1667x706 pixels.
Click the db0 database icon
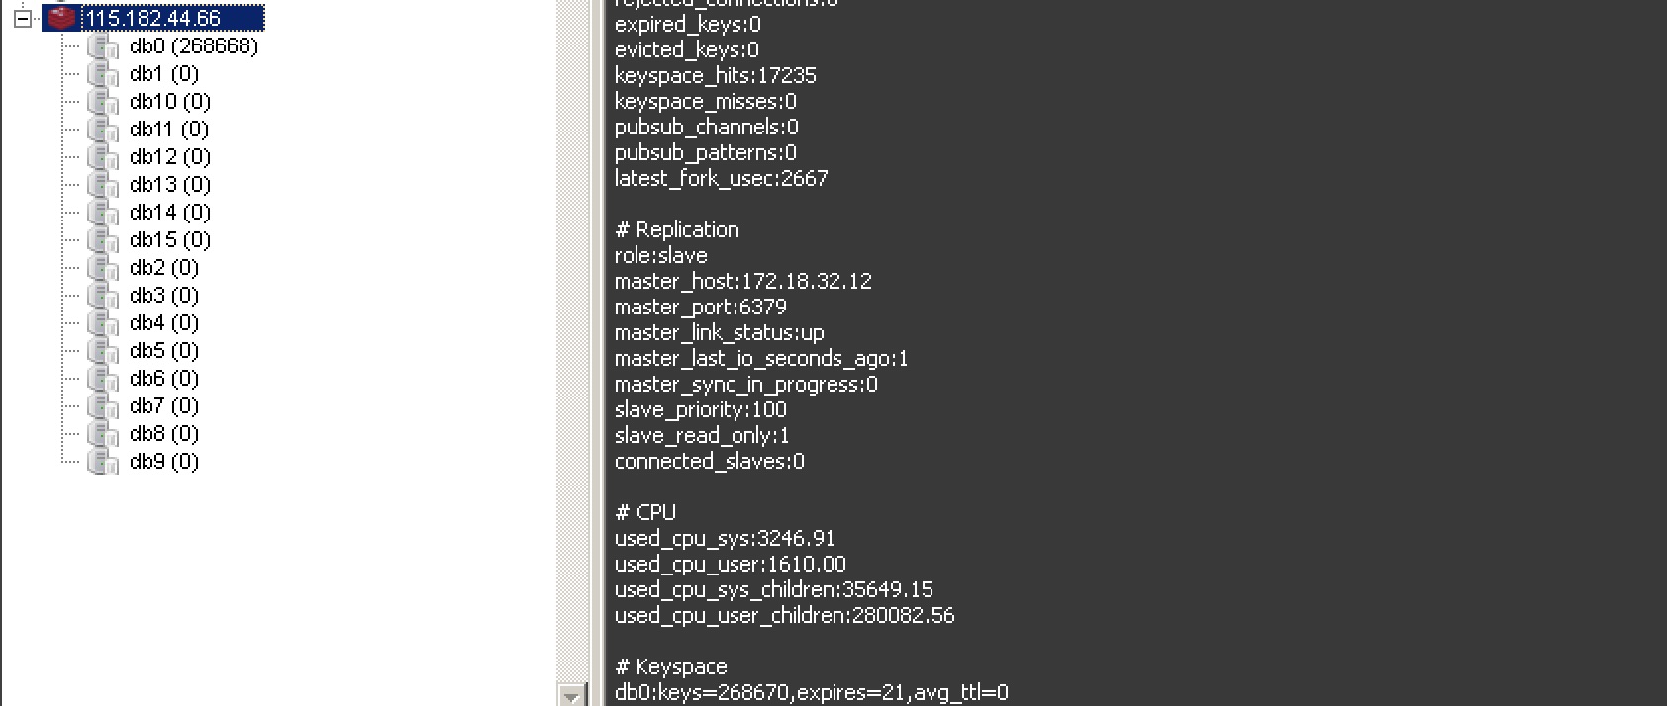[x=103, y=46]
